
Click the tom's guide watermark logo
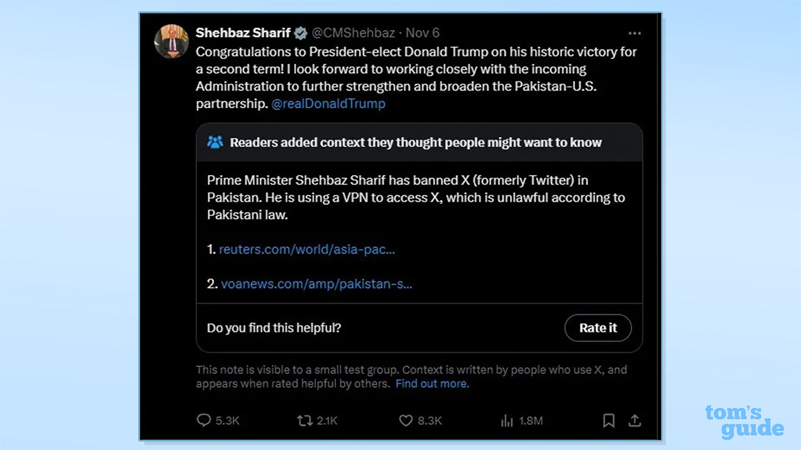tap(743, 421)
